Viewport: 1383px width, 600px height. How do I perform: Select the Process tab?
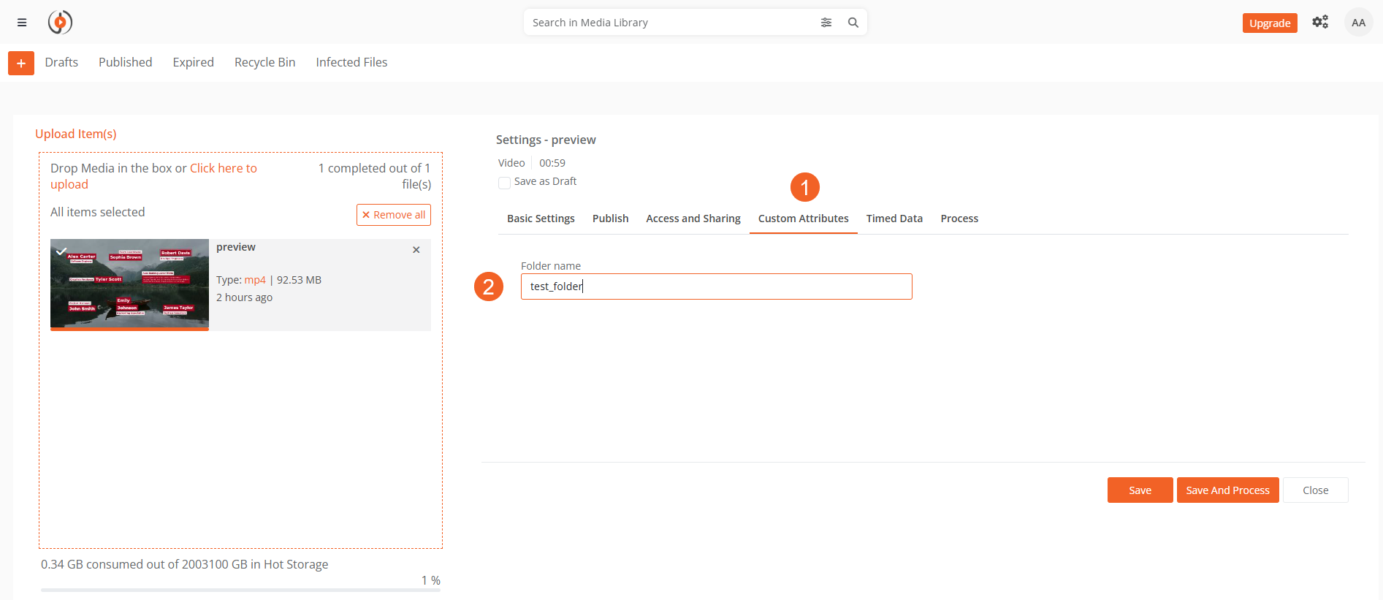(x=959, y=219)
